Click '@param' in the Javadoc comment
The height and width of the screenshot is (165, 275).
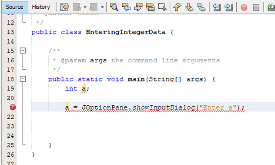73,61
